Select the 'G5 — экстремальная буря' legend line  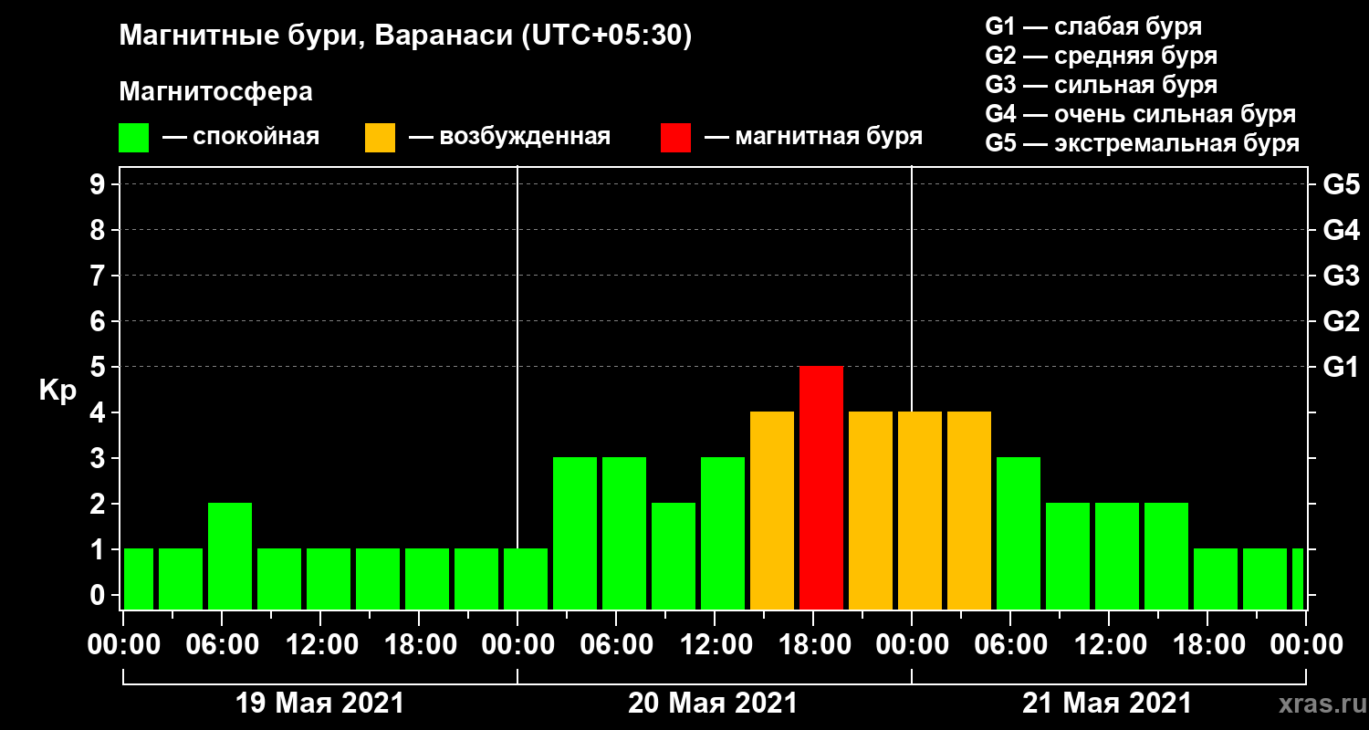click(1143, 143)
